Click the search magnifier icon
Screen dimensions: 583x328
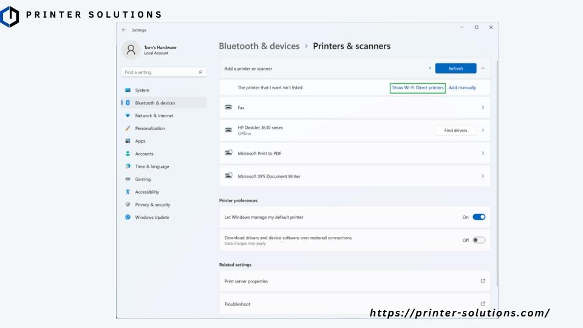200,72
